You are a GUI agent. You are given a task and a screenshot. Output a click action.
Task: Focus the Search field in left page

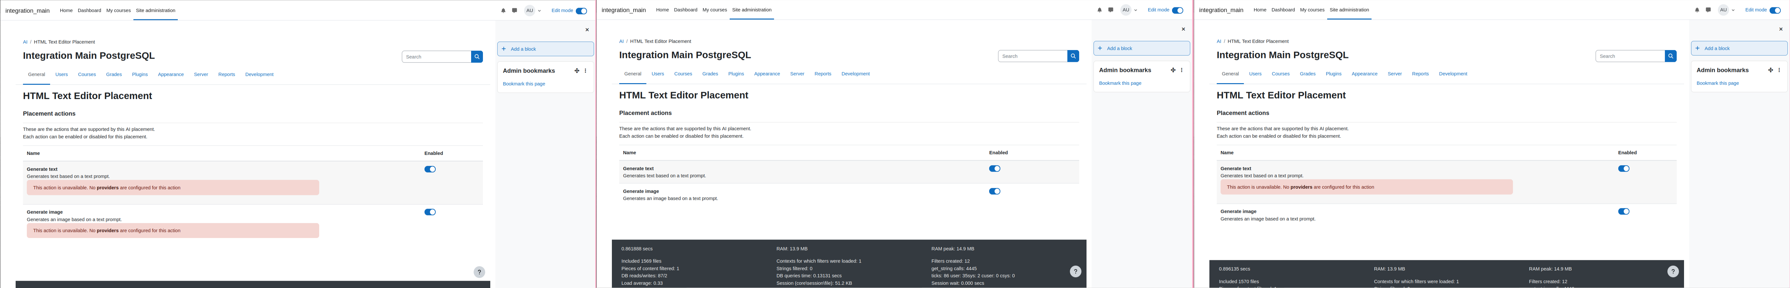pyautogui.click(x=436, y=57)
